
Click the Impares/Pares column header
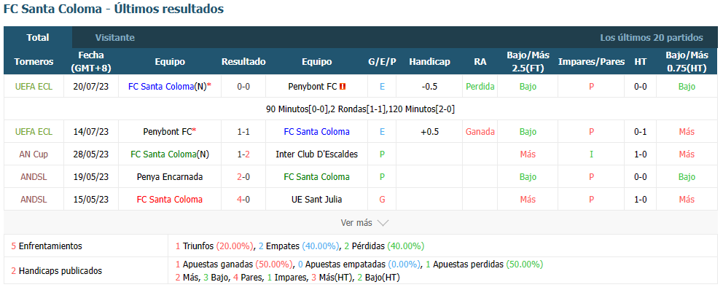(x=591, y=61)
